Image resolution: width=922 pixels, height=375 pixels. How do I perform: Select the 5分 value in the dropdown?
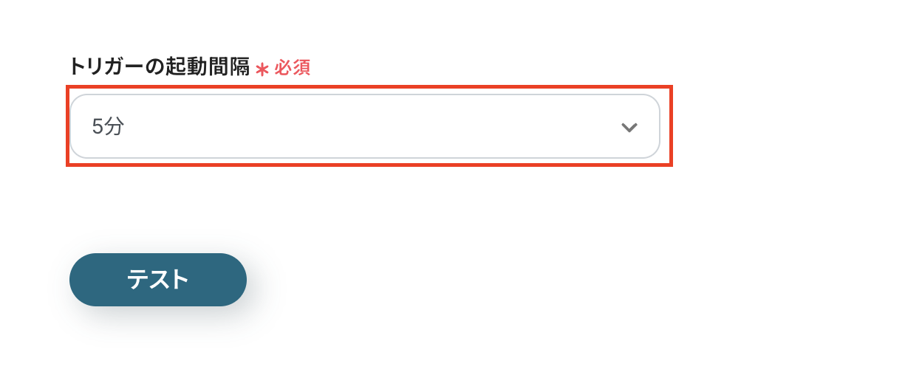108,127
